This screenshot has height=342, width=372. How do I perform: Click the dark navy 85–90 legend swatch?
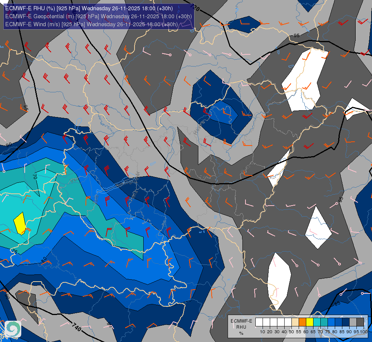coord(346,322)
